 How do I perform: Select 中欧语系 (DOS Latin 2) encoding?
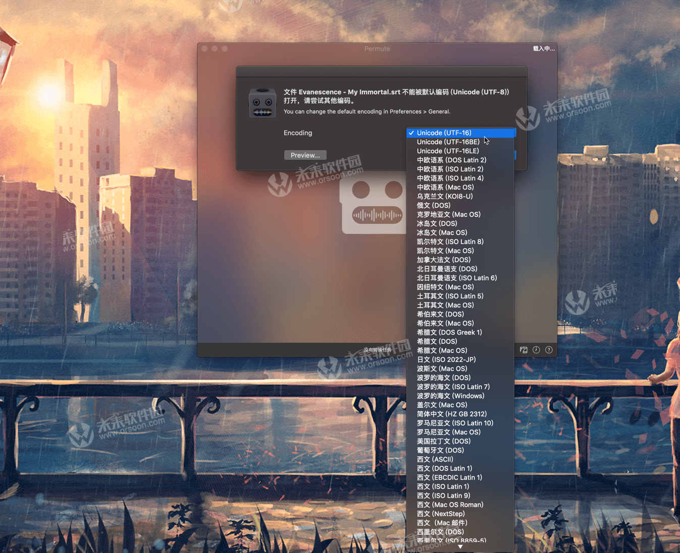460,160
